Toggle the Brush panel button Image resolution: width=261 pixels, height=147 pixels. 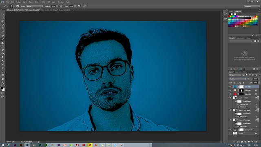[x=18, y=6]
